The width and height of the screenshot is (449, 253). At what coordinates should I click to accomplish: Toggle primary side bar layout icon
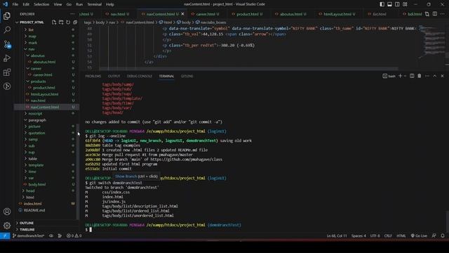pyautogui.click(x=382, y=4)
